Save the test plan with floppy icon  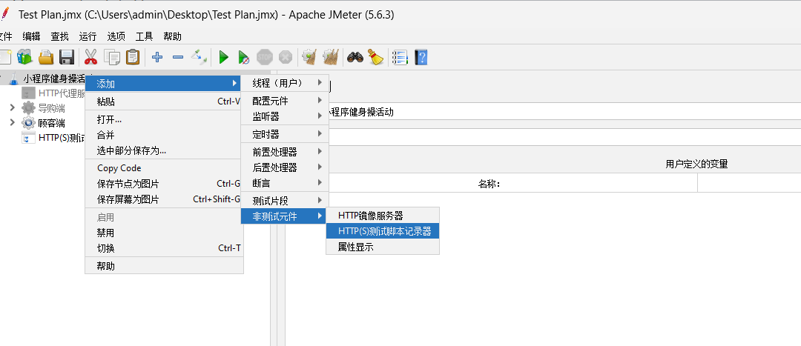point(67,56)
